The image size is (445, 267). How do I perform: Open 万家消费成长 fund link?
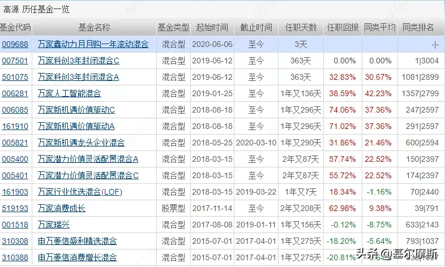click(62, 208)
